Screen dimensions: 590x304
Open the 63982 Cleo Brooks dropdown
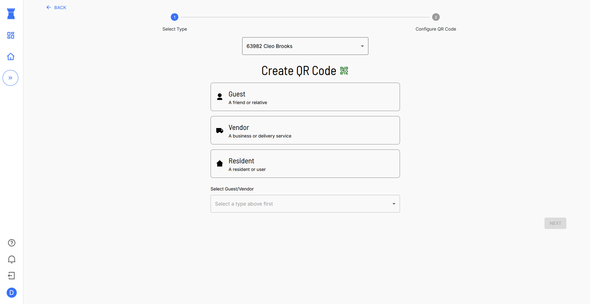click(x=305, y=46)
